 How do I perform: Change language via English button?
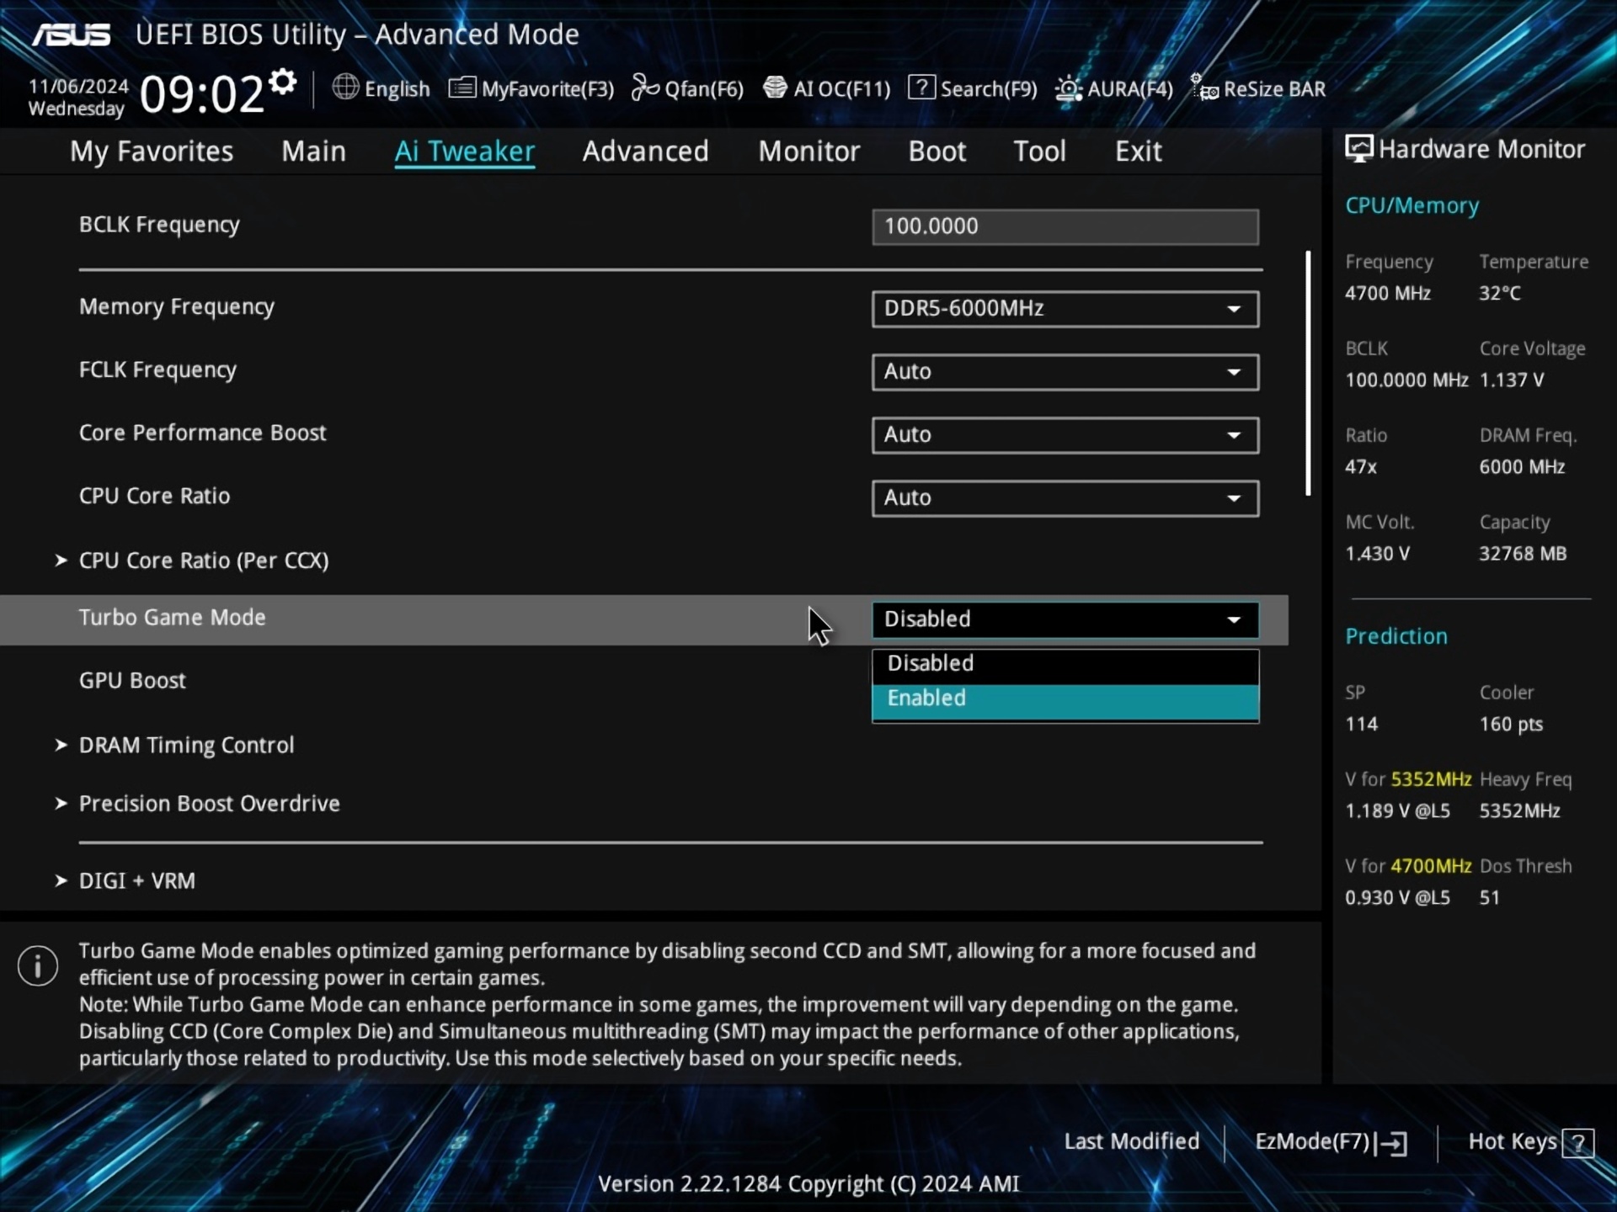click(x=382, y=88)
